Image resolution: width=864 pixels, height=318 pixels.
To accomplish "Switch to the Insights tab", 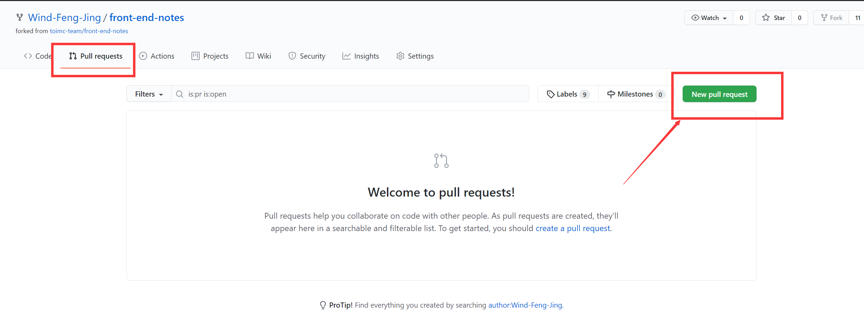I will (x=360, y=56).
